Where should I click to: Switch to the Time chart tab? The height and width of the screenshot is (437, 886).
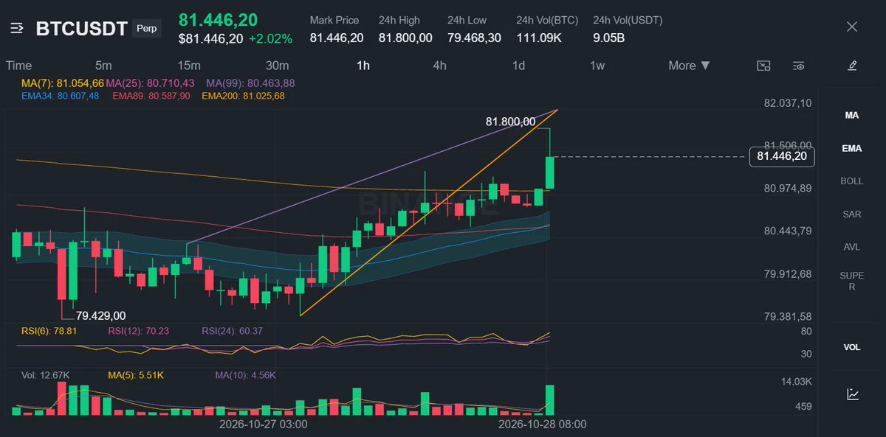(x=18, y=66)
